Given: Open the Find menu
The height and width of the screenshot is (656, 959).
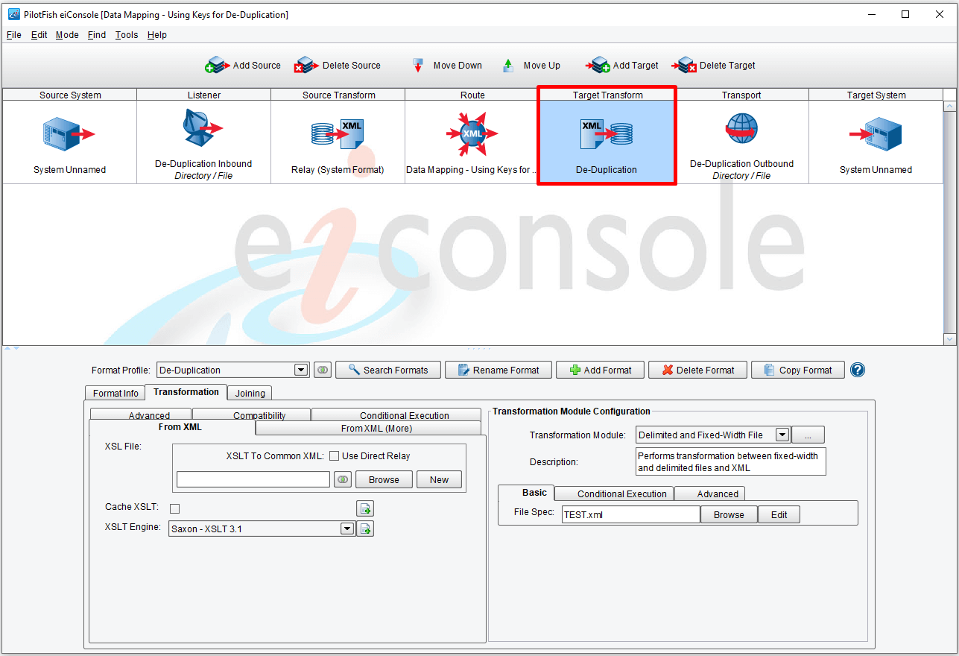Looking at the screenshot, I should 96,35.
